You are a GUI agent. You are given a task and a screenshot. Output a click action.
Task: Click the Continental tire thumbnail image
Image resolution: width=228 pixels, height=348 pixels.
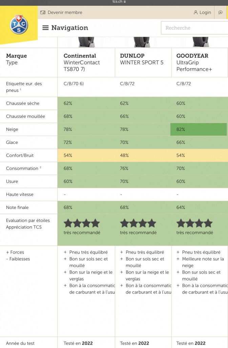[86, 42]
